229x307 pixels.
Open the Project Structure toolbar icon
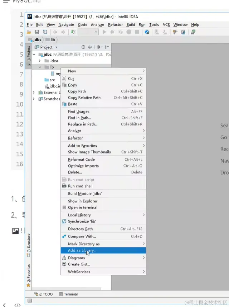[x=183, y=32]
